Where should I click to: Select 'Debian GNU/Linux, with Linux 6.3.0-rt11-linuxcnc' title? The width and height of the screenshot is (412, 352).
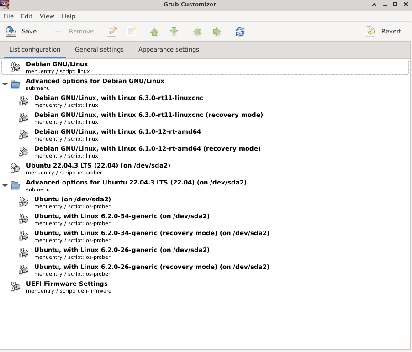coord(118,98)
